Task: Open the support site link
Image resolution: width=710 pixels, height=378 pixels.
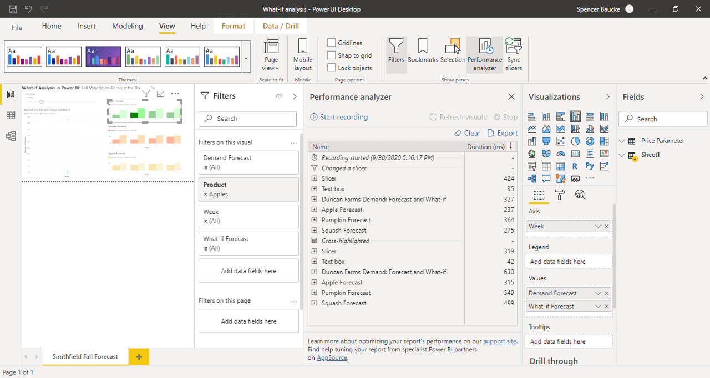Action: (x=500, y=341)
